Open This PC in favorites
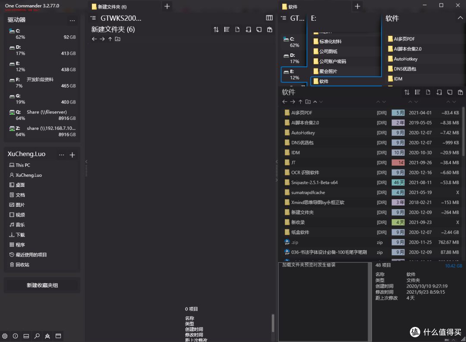The image size is (466, 342). tap(19, 165)
